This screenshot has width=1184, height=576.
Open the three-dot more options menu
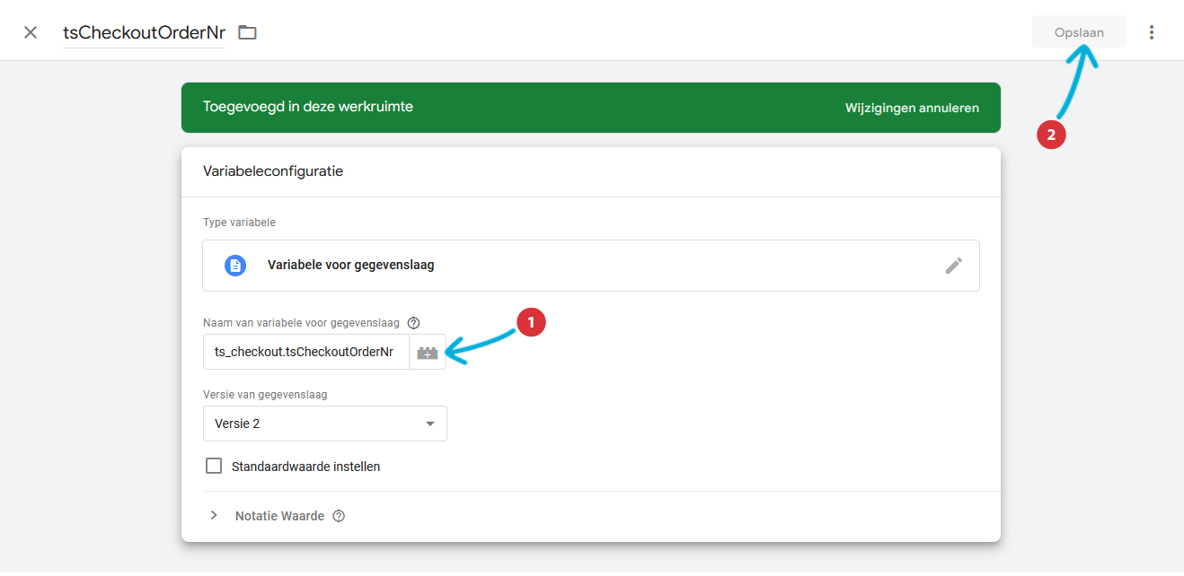pyautogui.click(x=1152, y=32)
